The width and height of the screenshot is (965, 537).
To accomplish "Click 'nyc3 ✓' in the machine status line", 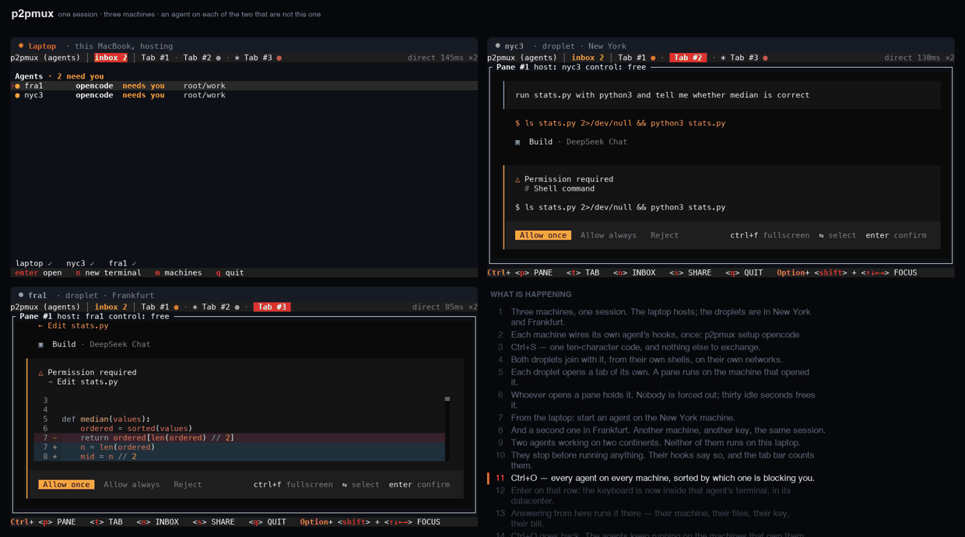I will click(80, 263).
